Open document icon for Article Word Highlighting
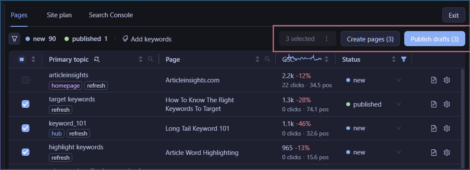Screen dimensions: 470x170 point(434,152)
